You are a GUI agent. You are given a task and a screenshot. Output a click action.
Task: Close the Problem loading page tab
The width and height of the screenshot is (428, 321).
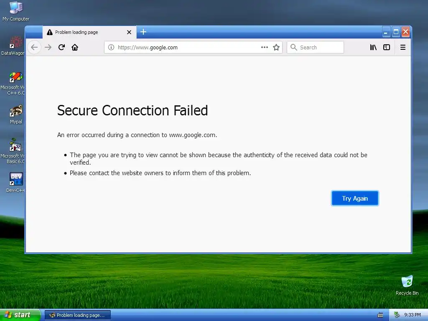click(129, 32)
